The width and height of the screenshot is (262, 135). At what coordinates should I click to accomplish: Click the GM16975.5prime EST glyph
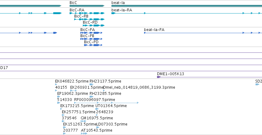tap(83, 121)
